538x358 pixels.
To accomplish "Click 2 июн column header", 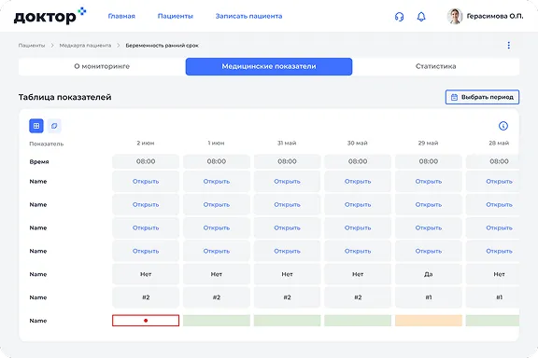I will [x=146, y=143].
